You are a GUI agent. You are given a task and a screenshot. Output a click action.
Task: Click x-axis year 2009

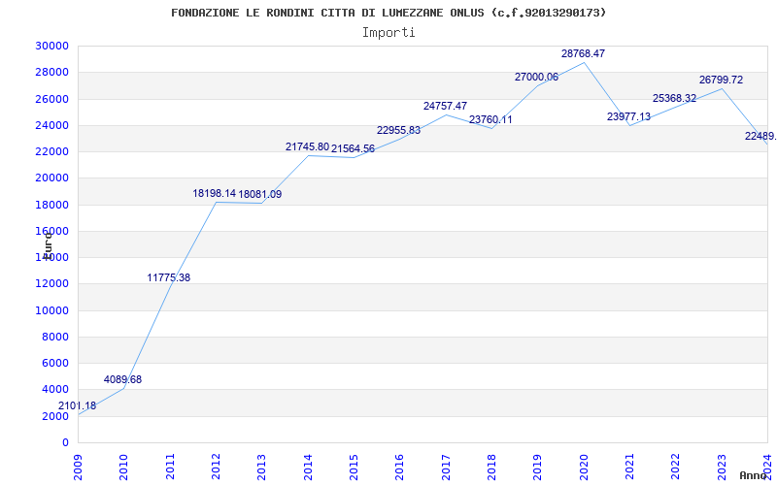(78, 467)
